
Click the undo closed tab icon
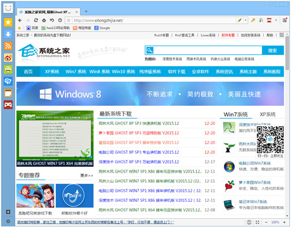(52, 20)
